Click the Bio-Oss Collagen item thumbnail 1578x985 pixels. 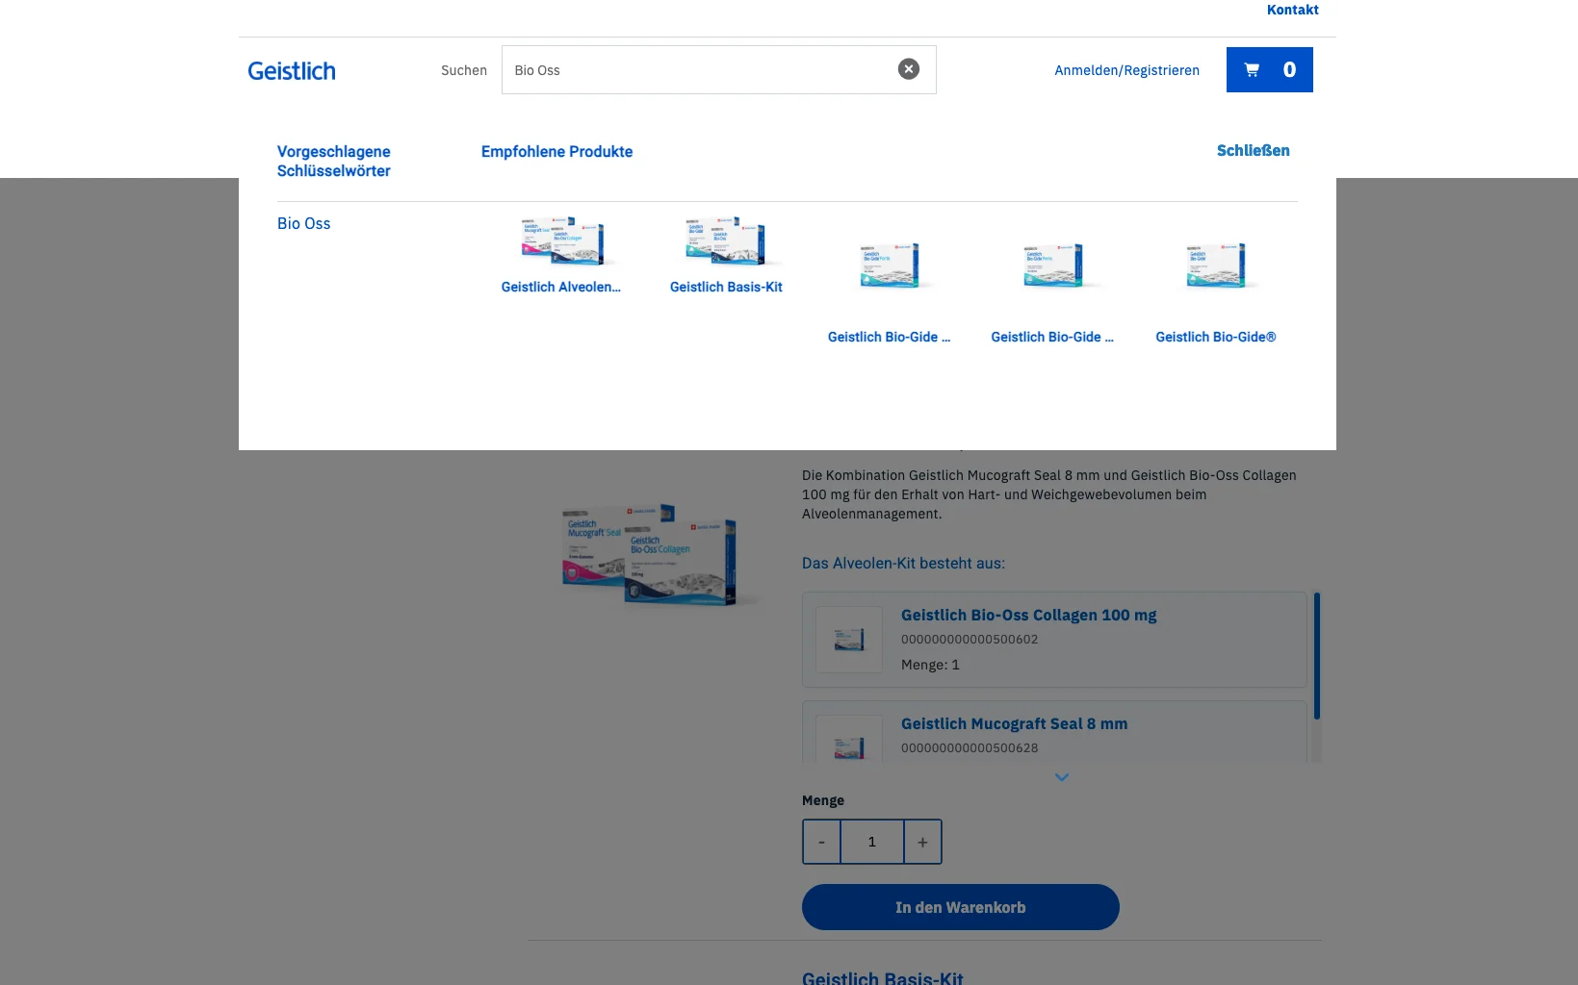coord(849,640)
